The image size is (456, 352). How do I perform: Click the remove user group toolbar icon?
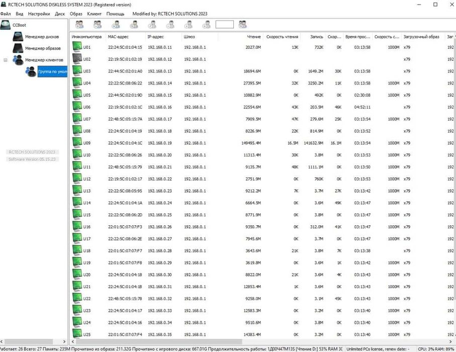click(98, 25)
